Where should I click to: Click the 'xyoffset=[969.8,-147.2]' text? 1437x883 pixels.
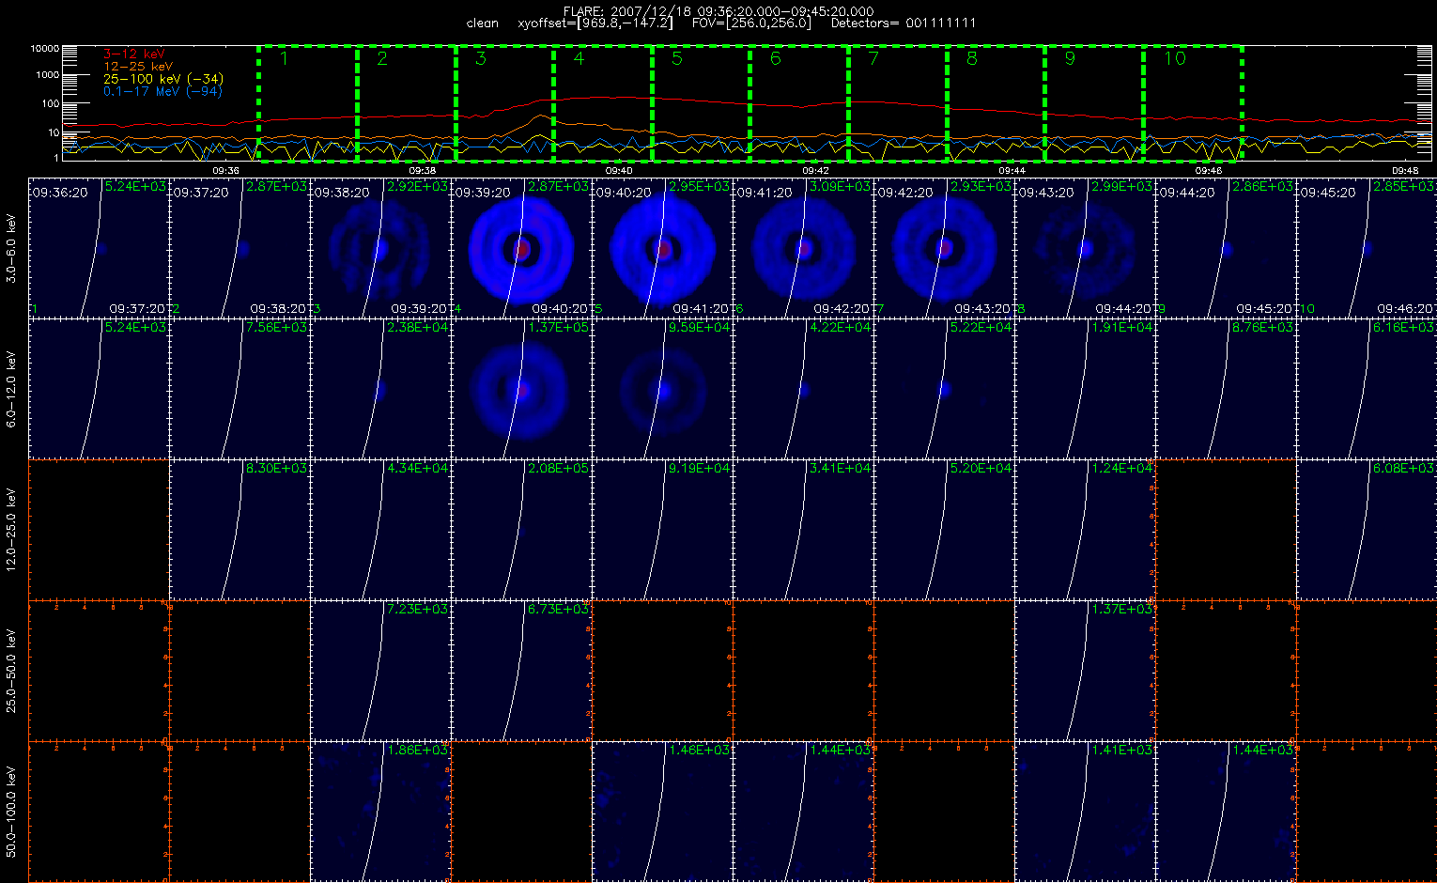tap(595, 23)
